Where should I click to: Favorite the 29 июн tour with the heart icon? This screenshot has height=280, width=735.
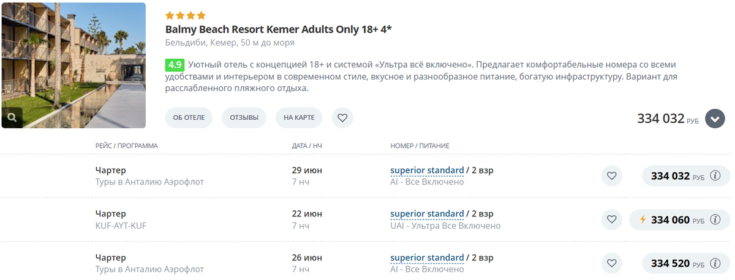click(611, 176)
